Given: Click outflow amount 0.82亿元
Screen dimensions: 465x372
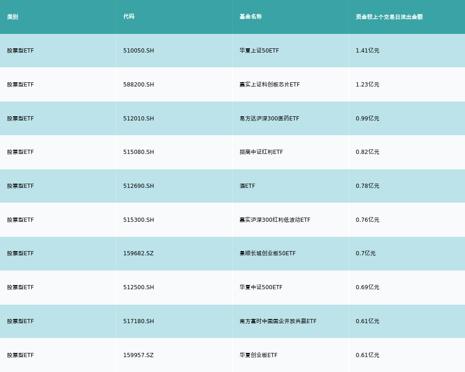Looking at the screenshot, I should coord(367,152).
